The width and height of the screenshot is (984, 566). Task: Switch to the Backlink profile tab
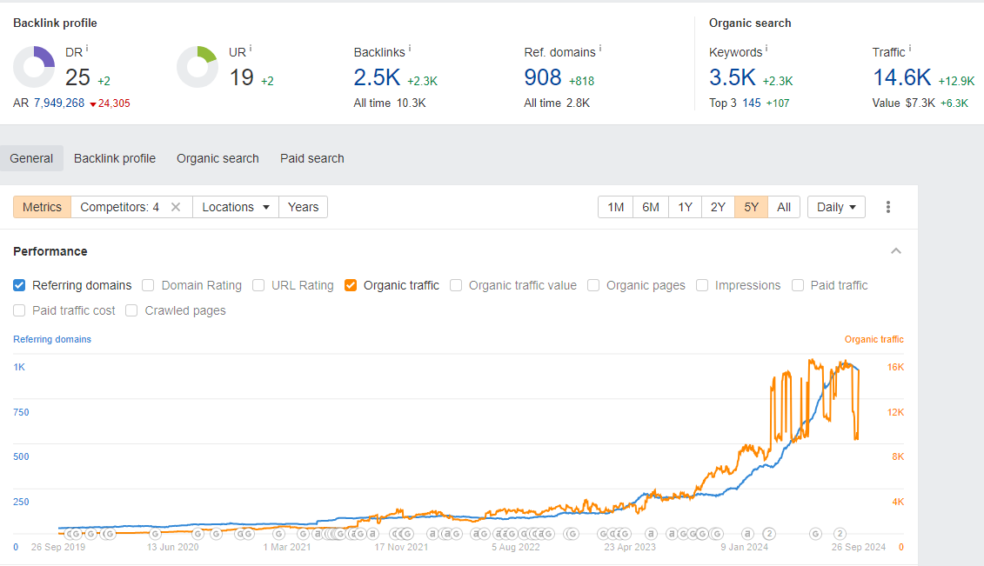point(115,158)
